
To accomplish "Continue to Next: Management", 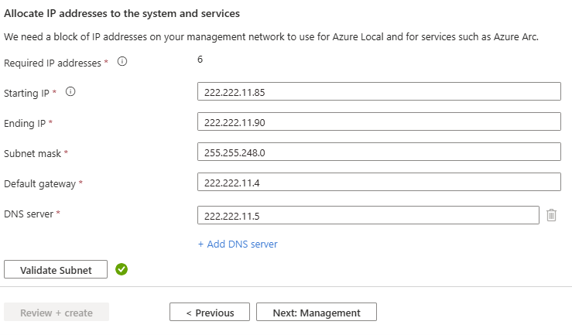I will tap(317, 312).
